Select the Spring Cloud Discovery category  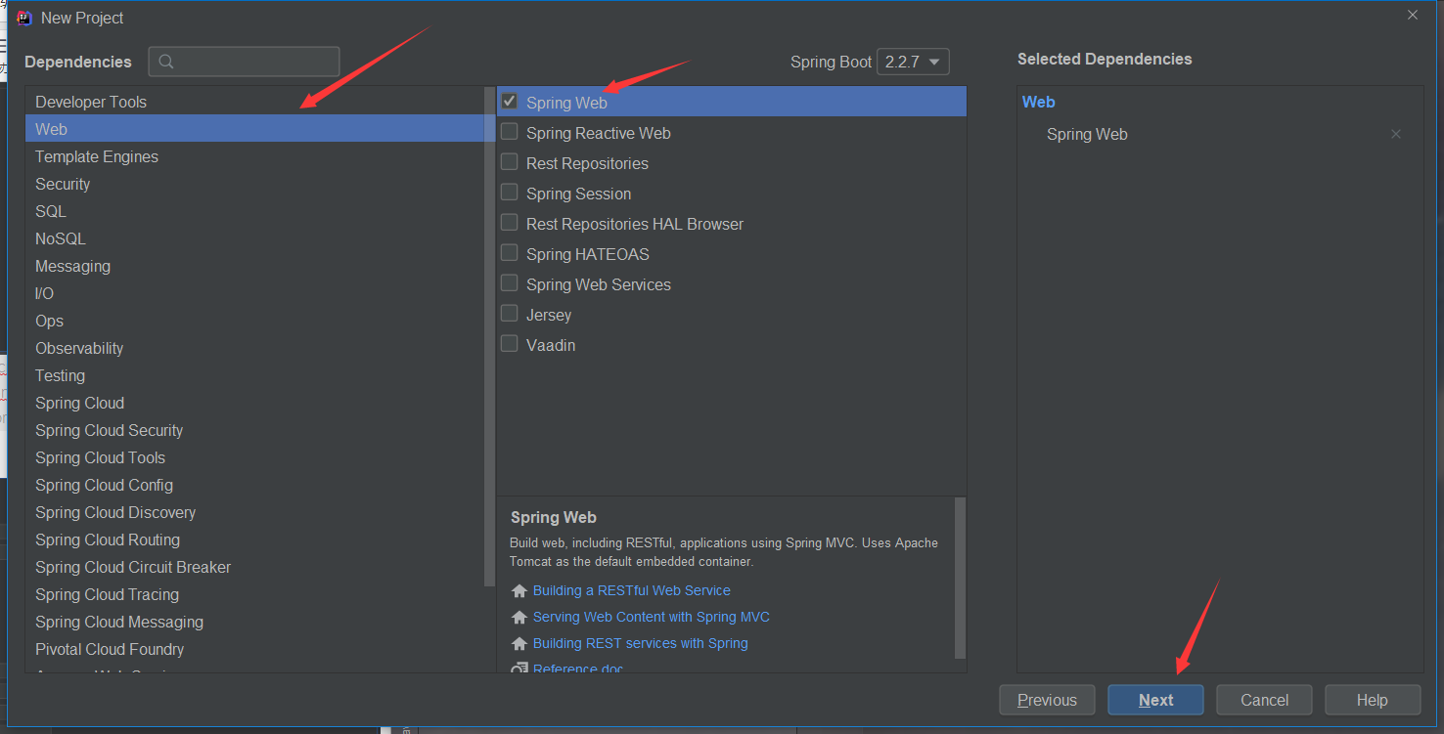[x=254, y=512]
